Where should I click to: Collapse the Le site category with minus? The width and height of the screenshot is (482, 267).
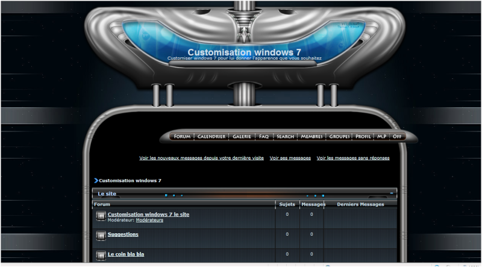coord(392,193)
